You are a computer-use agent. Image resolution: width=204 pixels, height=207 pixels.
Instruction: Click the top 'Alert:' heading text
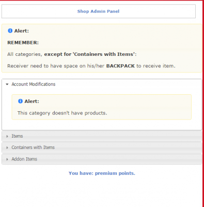click(22, 31)
